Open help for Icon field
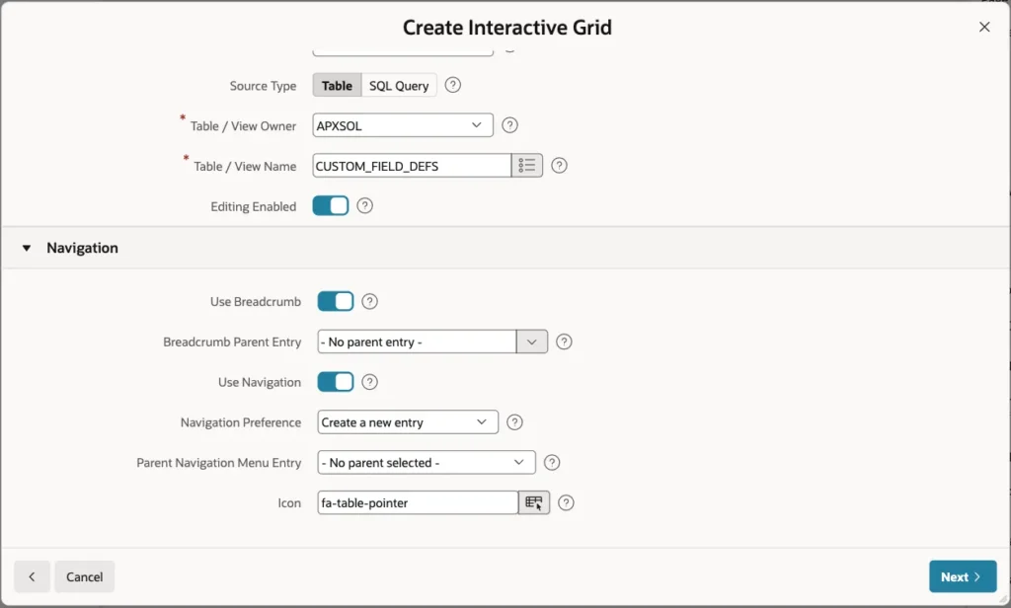Viewport: 1011px width, 608px height. [566, 503]
